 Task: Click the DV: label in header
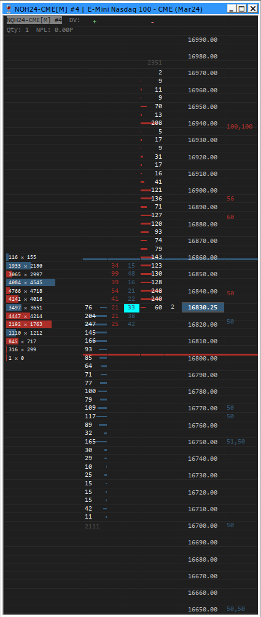[x=75, y=20]
